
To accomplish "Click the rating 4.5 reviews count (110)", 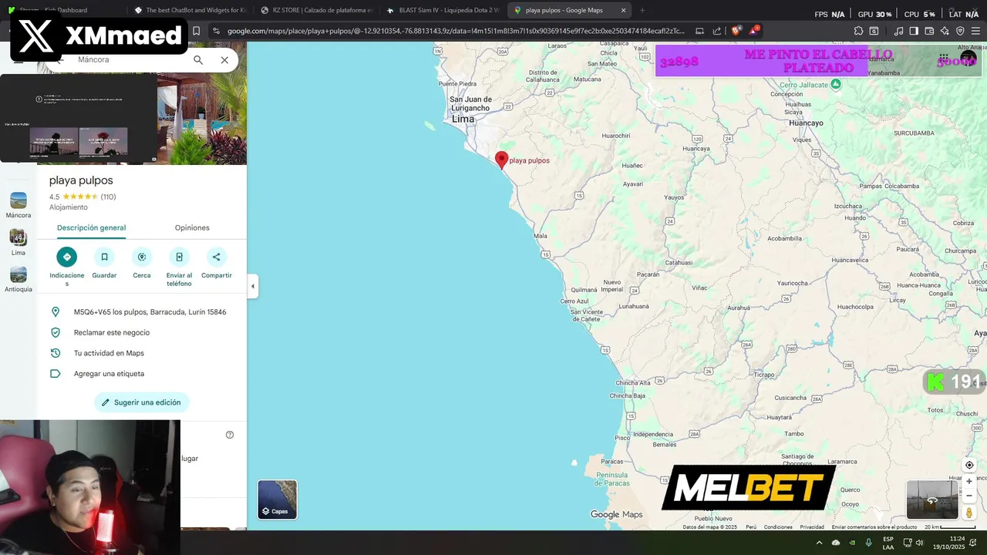I will (108, 197).
